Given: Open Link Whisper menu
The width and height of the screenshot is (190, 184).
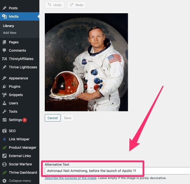Looking at the screenshot, I should [x=20, y=139].
